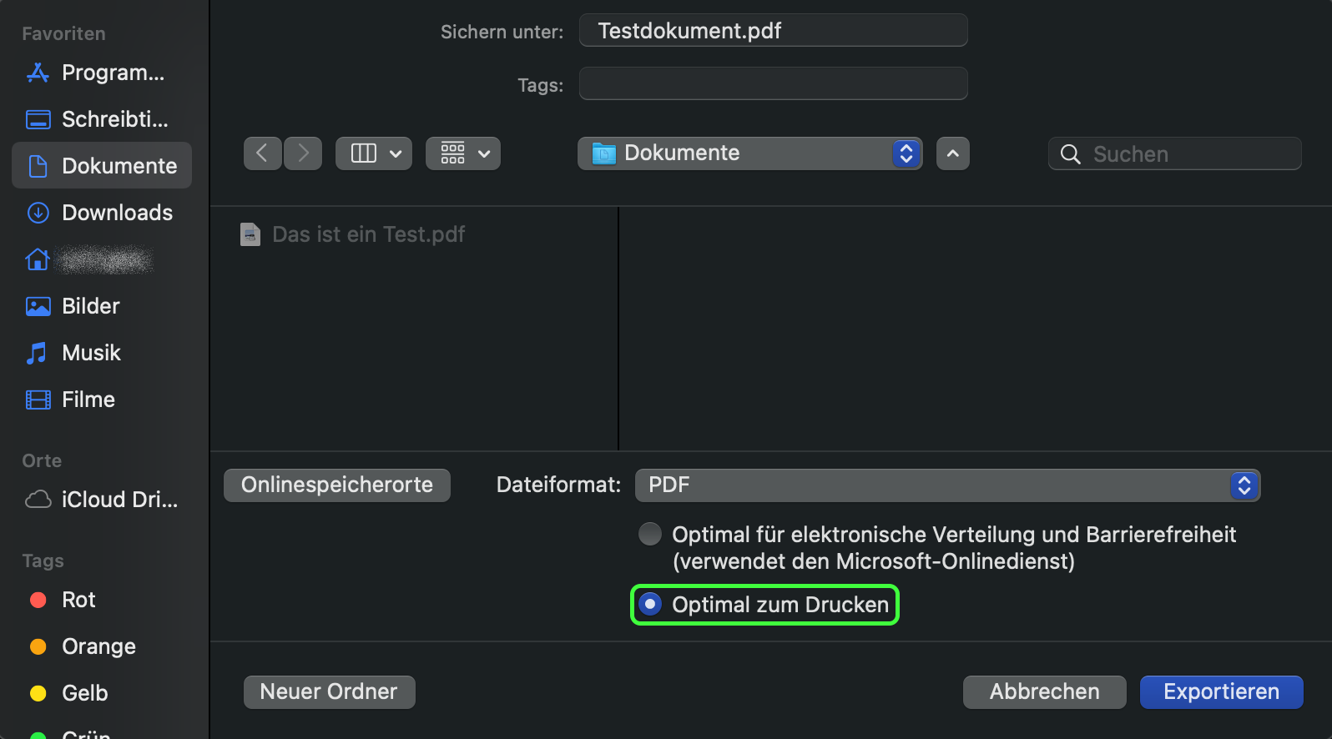The width and height of the screenshot is (1332, 739).
Task: Select optimal for electronic distribution option
Action: pyautogui.click(x=650, y=534)
